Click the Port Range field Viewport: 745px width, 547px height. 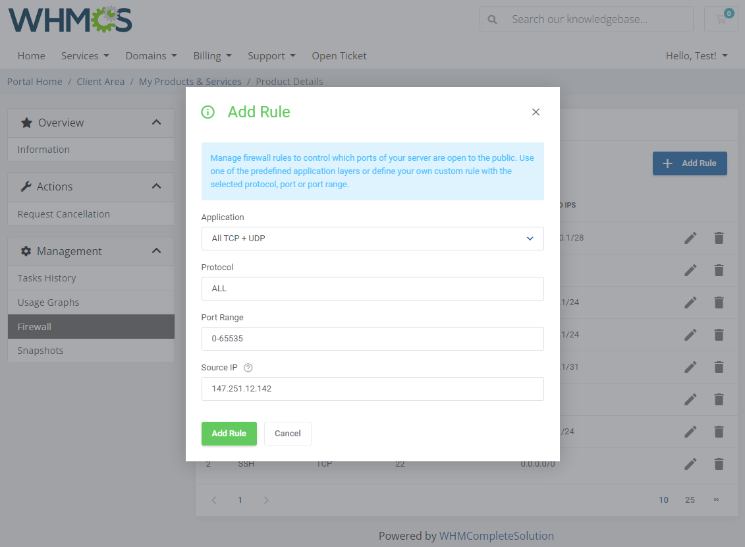(x=372, y=339)
